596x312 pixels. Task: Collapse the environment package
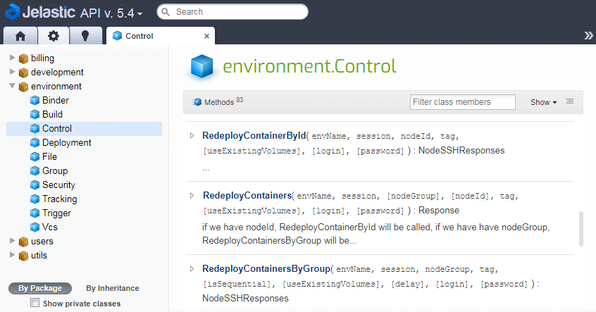point(12,86)
